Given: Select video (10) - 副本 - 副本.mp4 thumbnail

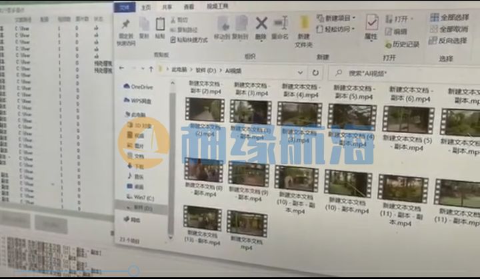Looking at the screenshot, I should click(297, 178).
